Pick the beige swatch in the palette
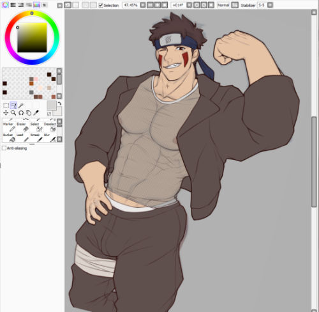The height and width of the screenshot is (312, 319). [49, 88]
